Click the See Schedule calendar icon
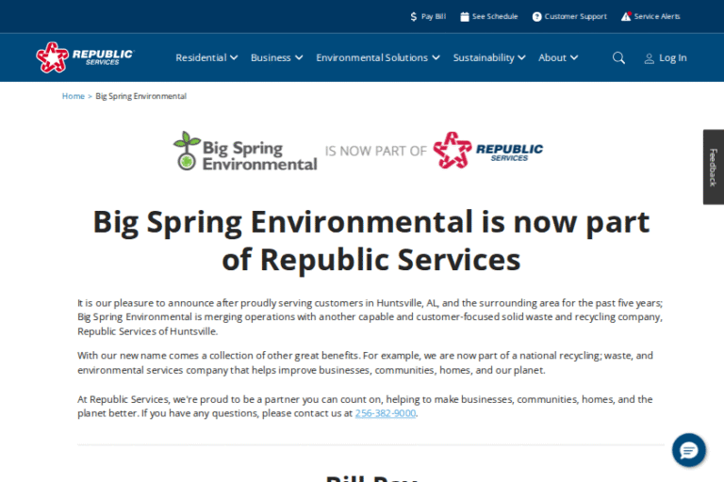724x482 pixels. [x=465, y=16]
